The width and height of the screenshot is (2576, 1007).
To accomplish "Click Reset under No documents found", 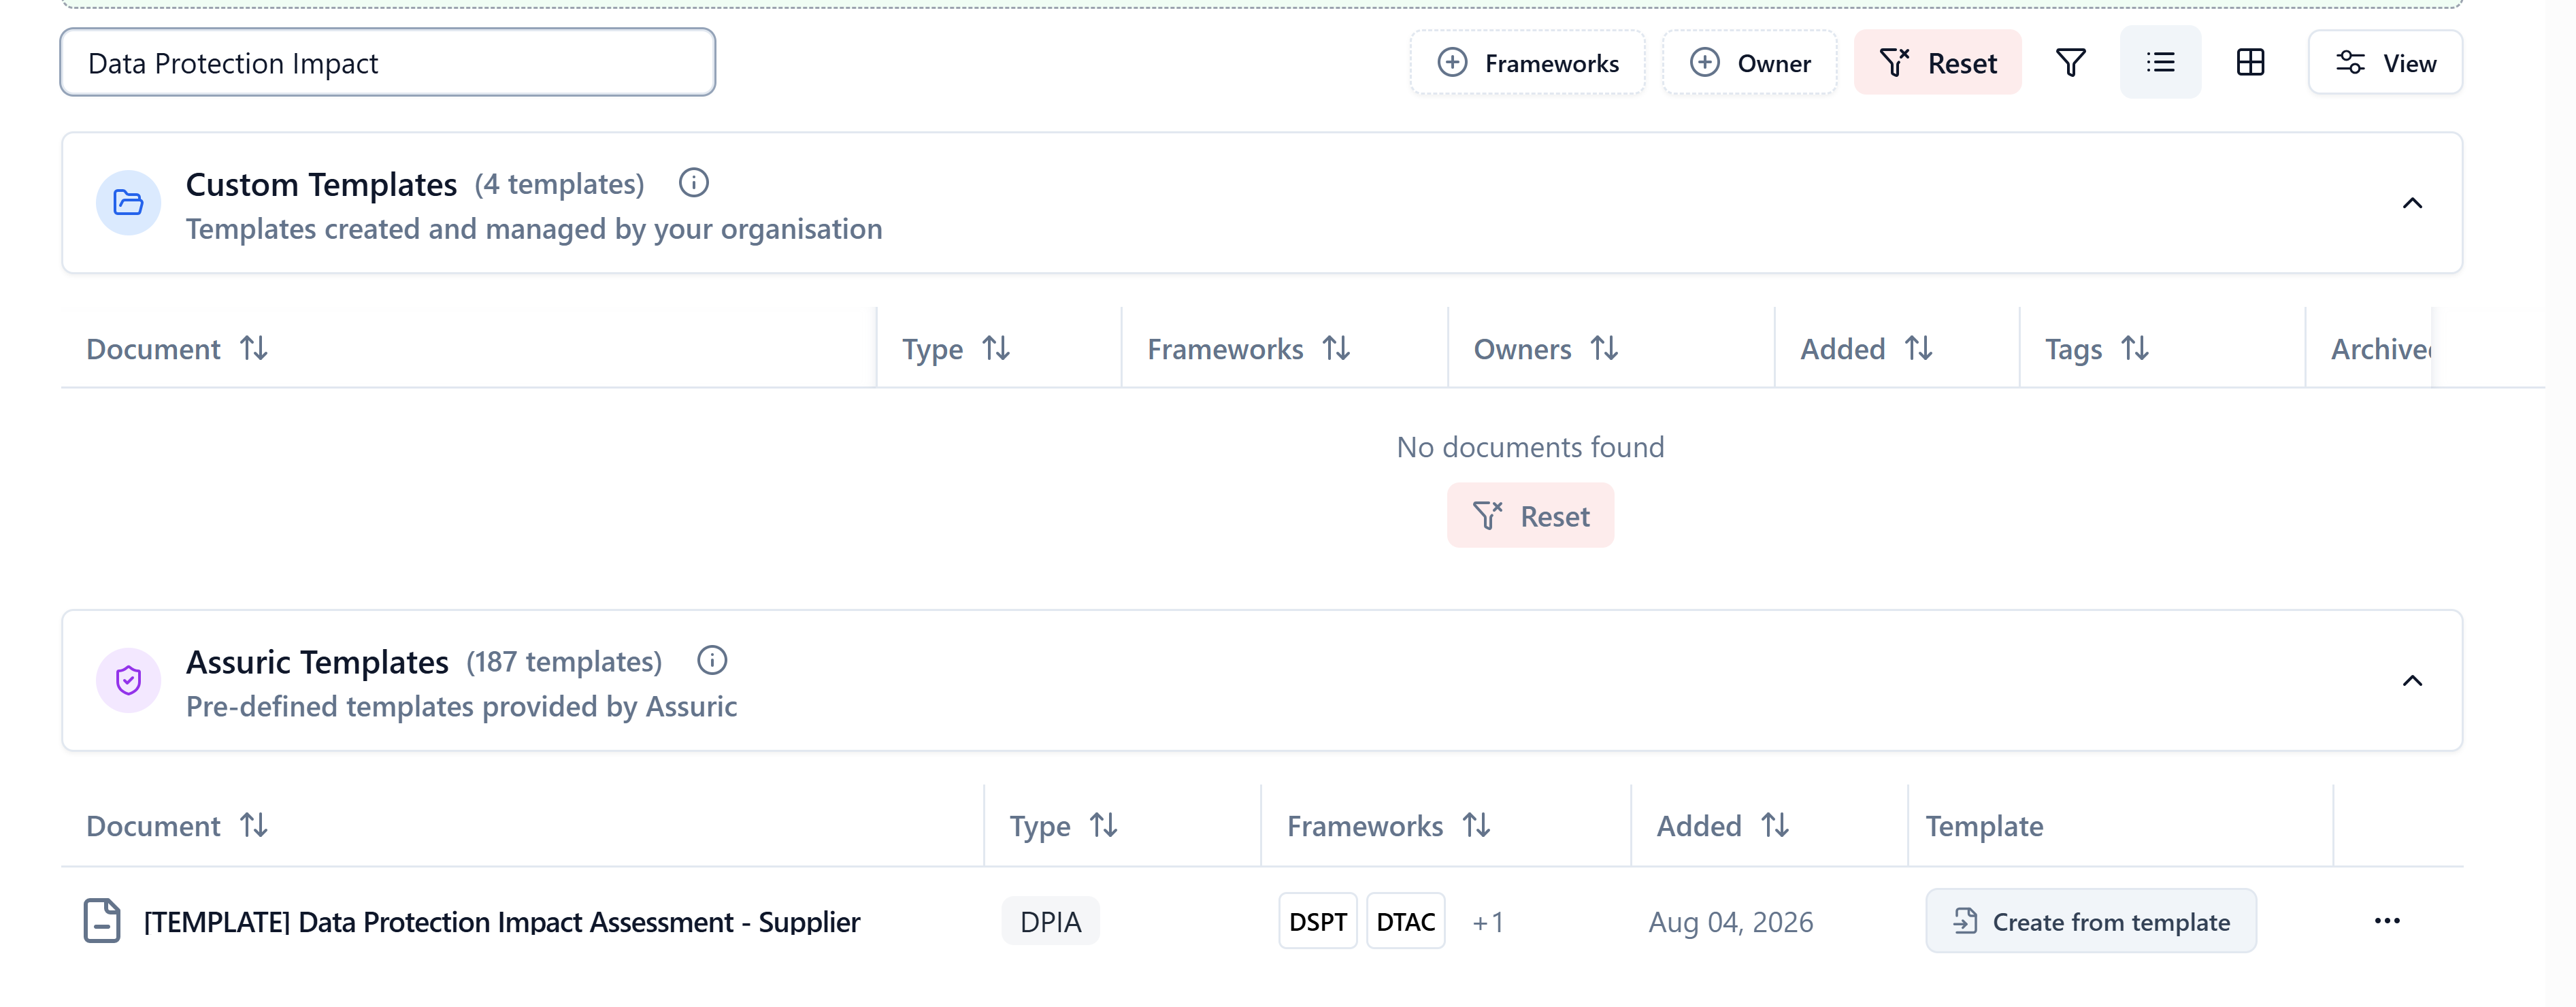I will tap(1530, 516).
